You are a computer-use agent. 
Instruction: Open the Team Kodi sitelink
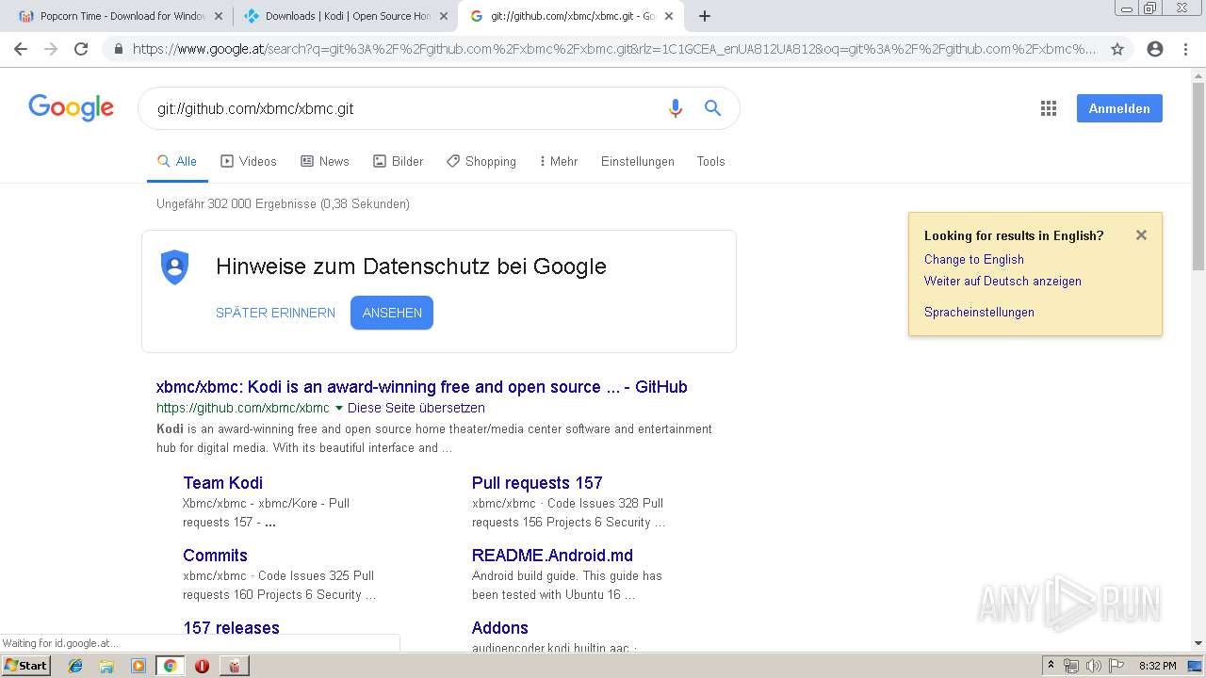tap(222, 482)
